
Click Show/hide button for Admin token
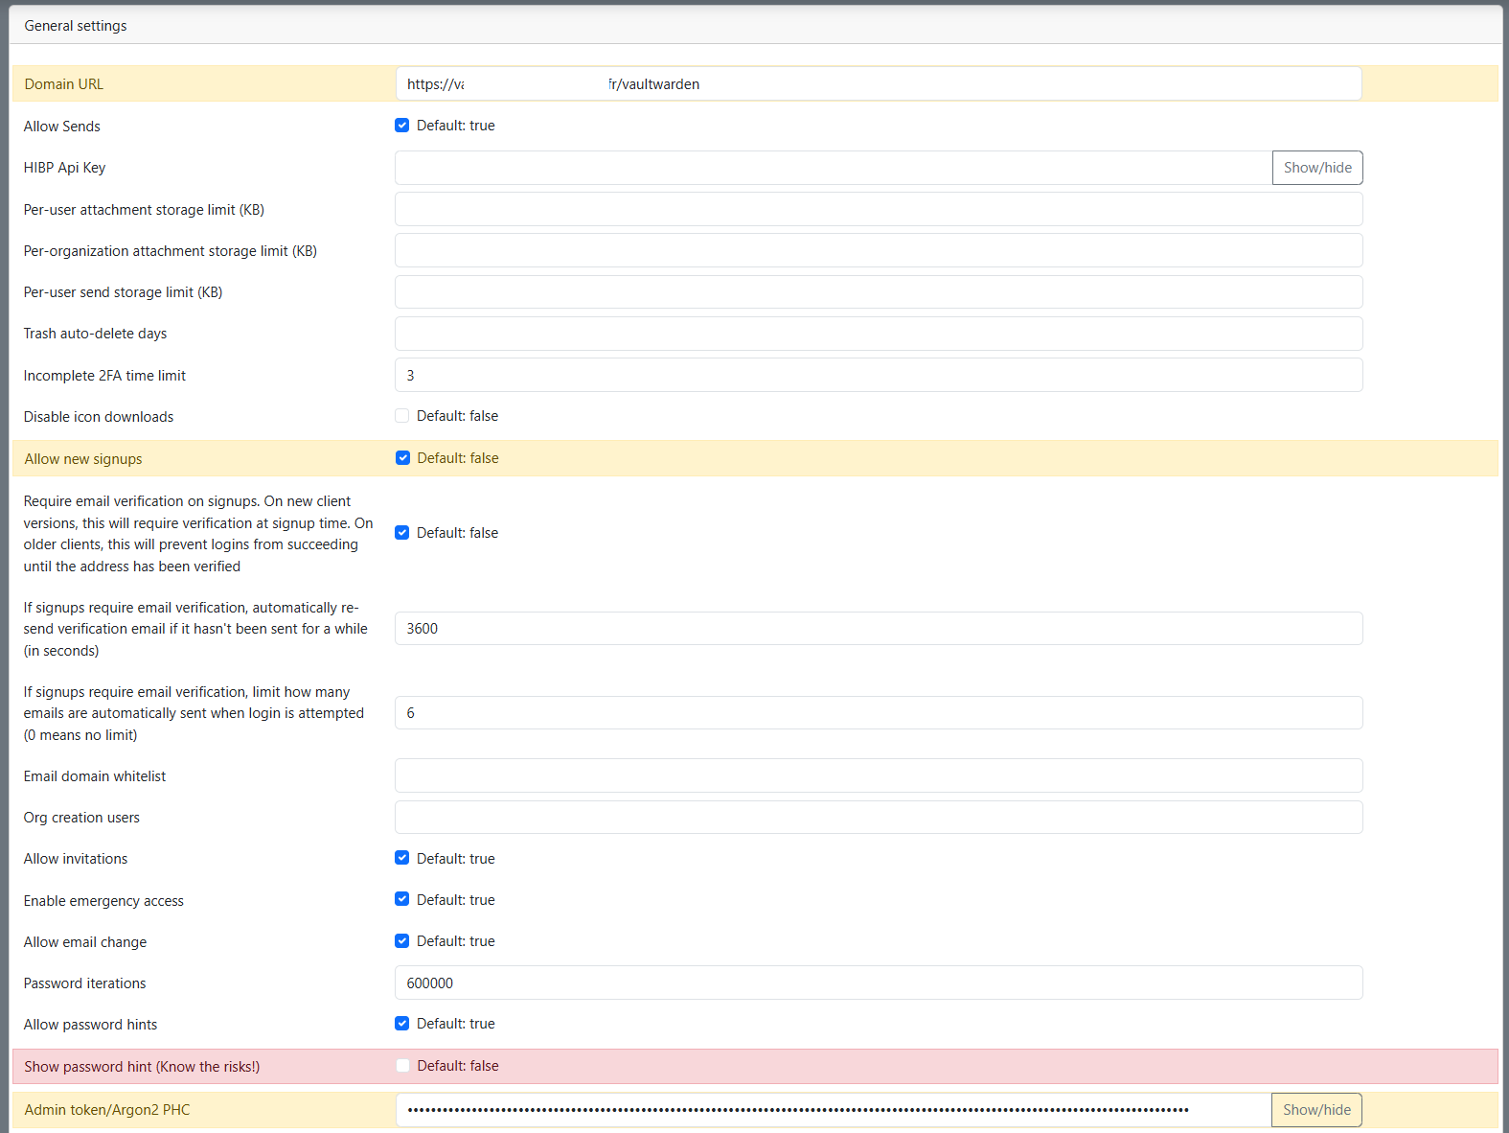[x=1316, y=1110]
